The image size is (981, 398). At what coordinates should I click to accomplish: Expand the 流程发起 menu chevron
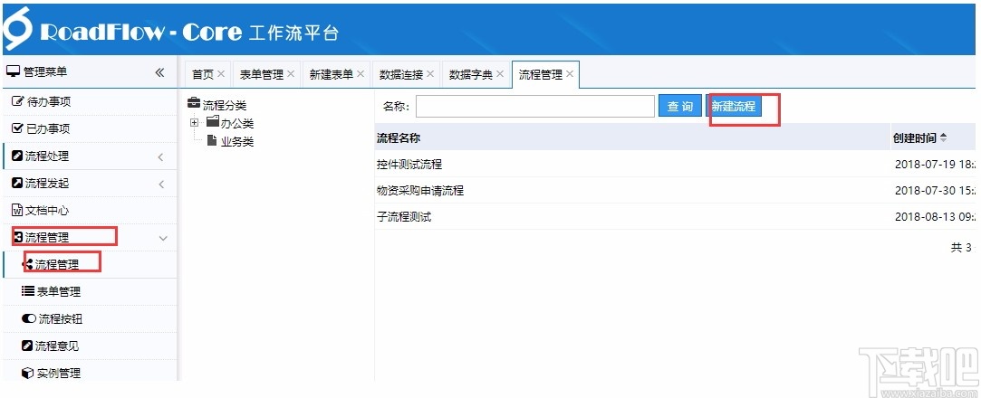pos(161,184)
